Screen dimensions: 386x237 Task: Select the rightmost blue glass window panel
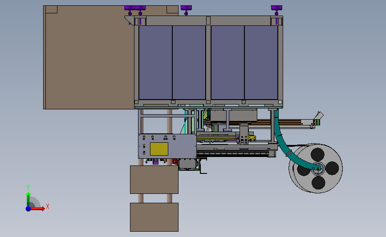(x=261, y=62)
